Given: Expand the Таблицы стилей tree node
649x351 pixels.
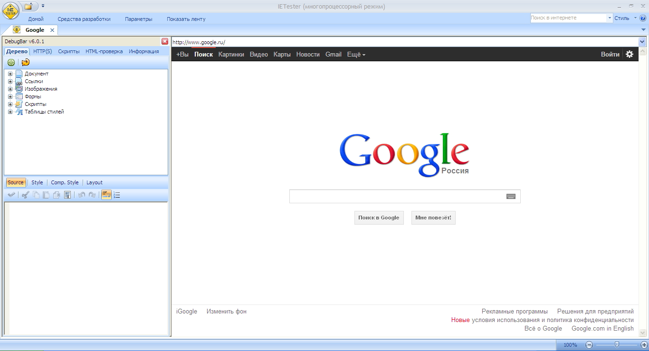Looking at the screenshot, I should (10, 112).
